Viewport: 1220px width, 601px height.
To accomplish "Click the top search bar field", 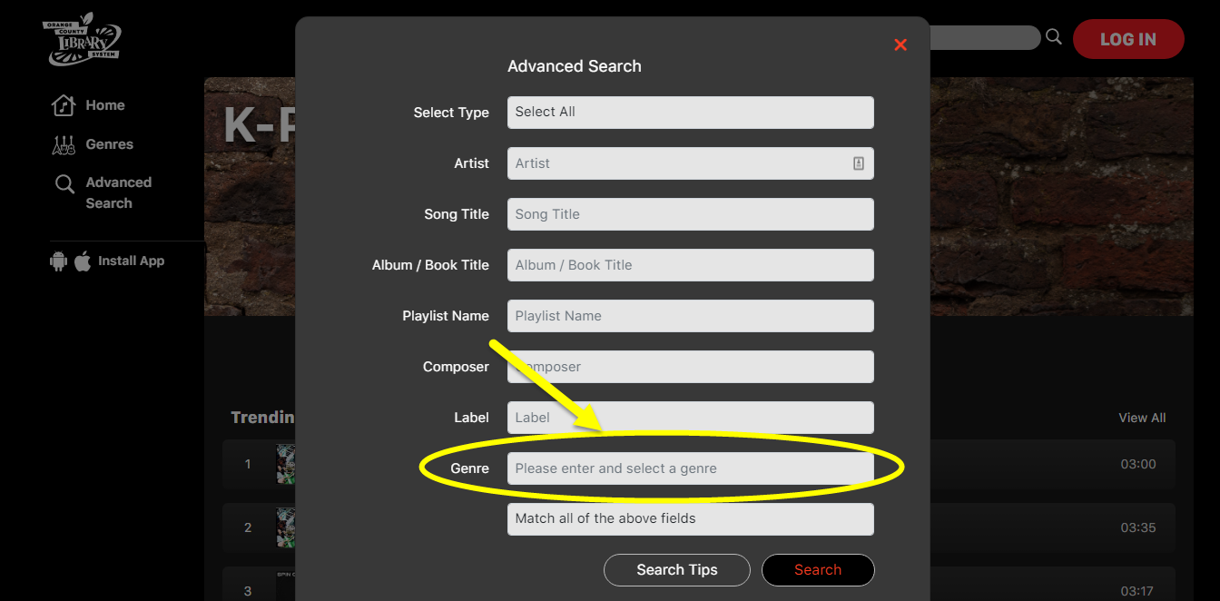I will point(985,37).
